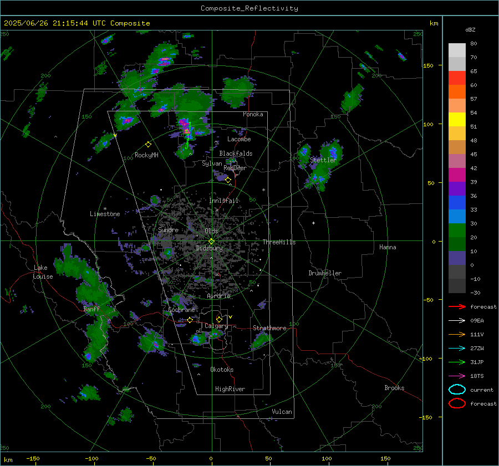Viewport: 499px width, 466px height.
Task: Click the yellow radar-center diamond above Didsbury
Action: [x=211, y=242]
